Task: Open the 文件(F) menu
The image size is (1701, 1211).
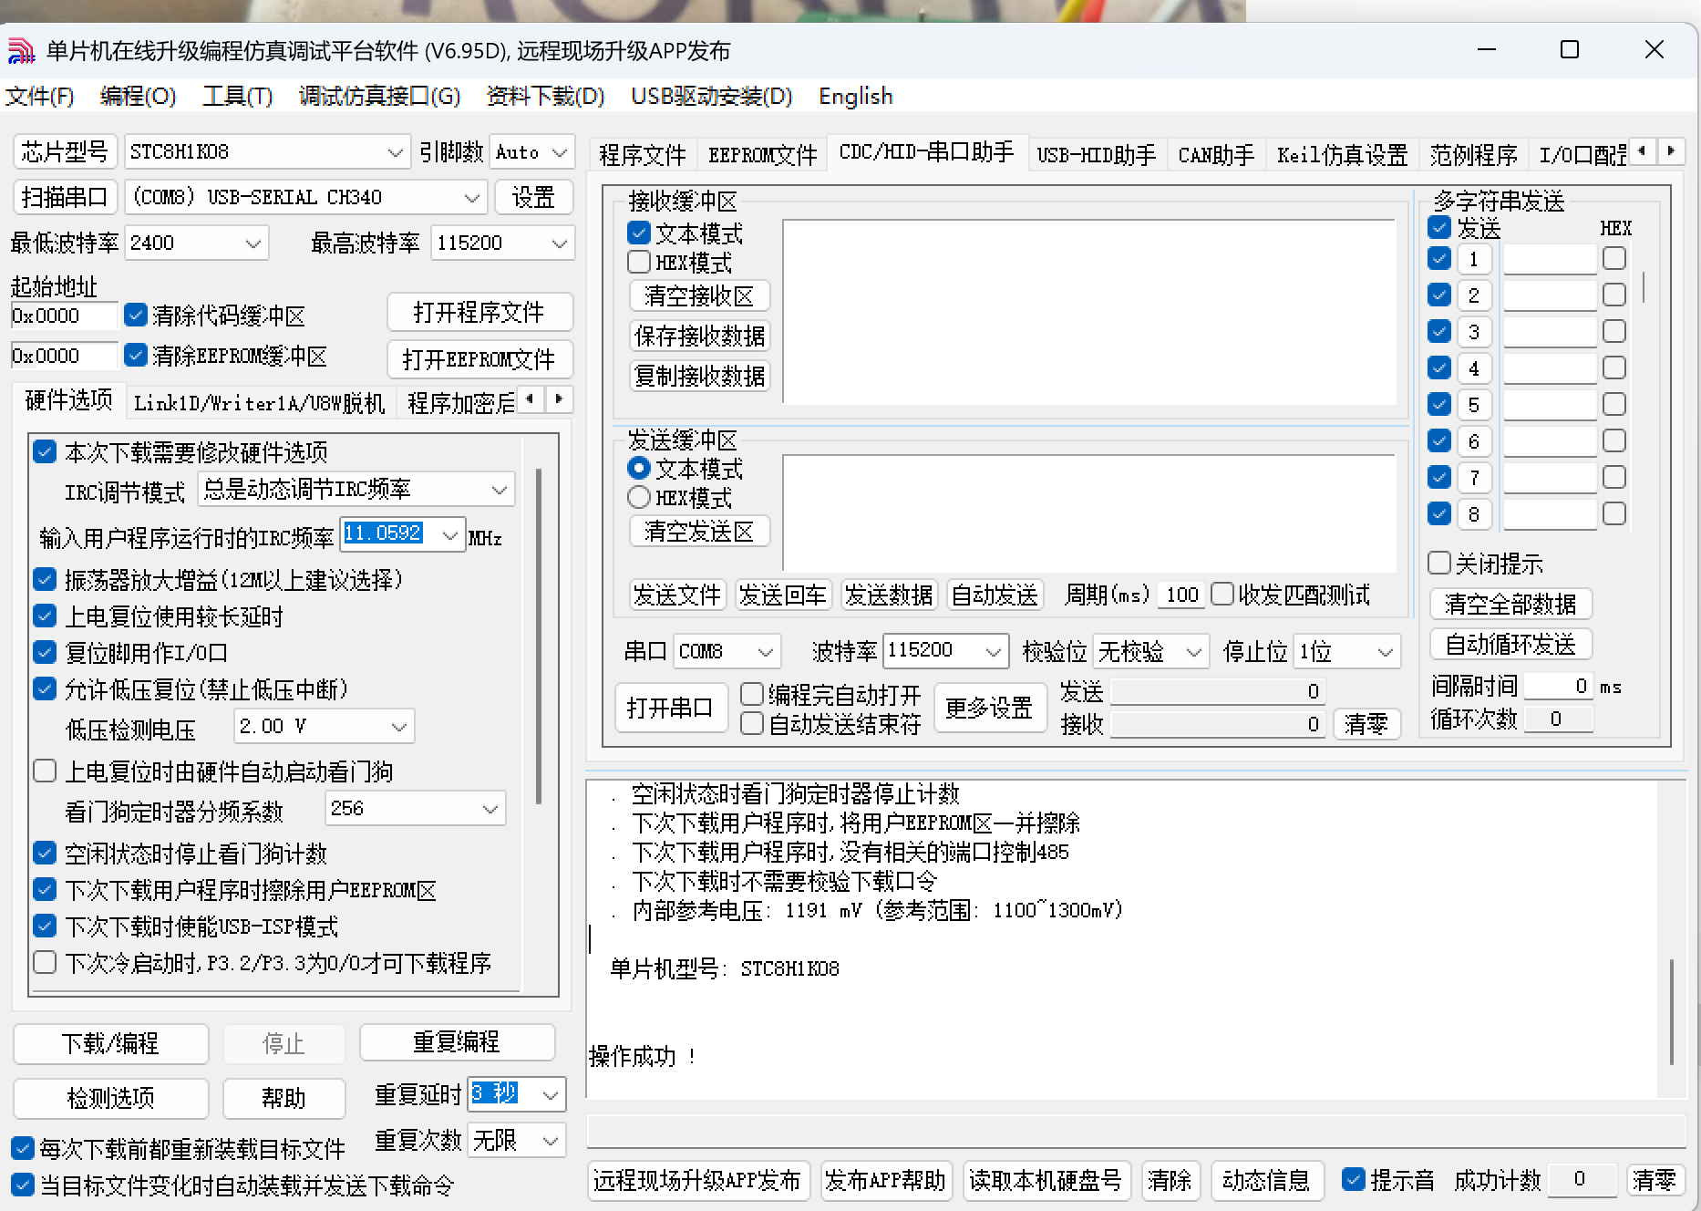Action: [x=40, y=96]
